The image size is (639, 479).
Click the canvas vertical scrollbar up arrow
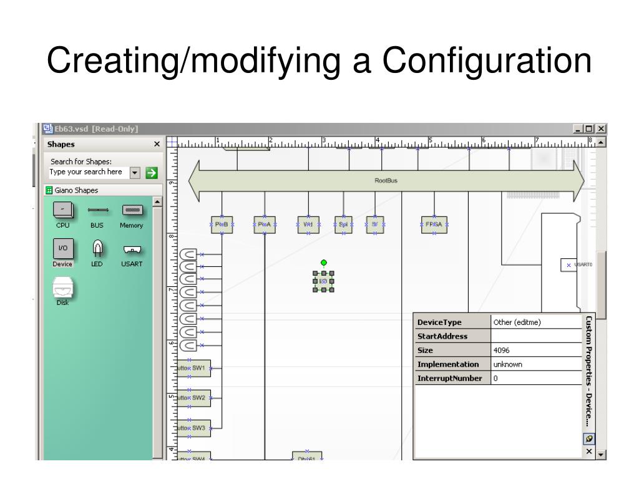point(601,142)
